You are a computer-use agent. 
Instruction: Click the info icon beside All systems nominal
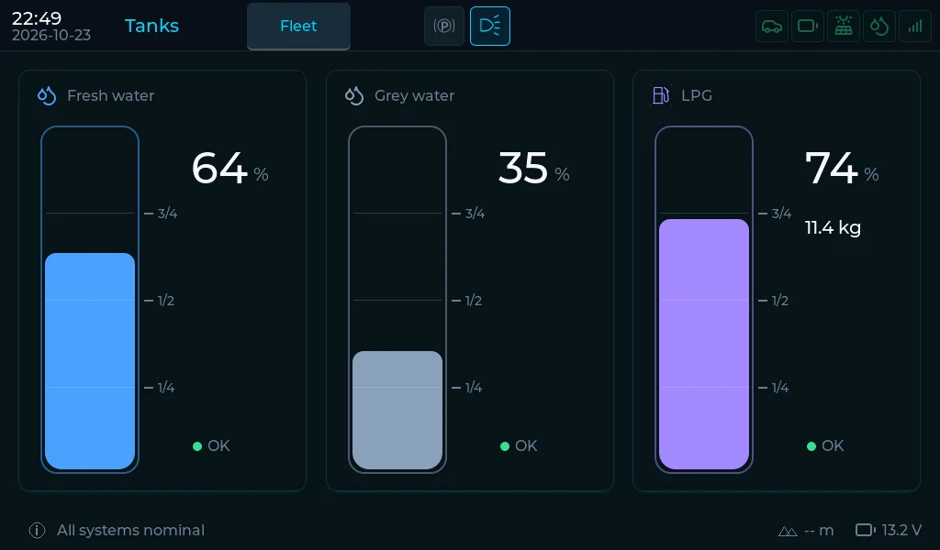[37, 530]
